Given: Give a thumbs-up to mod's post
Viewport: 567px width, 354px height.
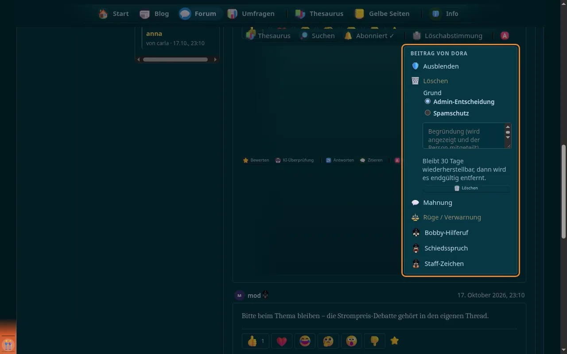Looking at the screenshot, I should pyautogui.click(x=256, y=341).
